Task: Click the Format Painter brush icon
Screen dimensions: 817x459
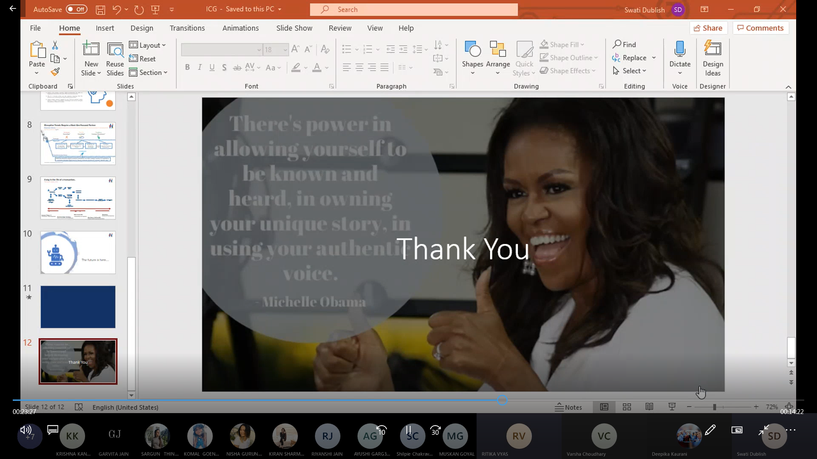Action: [x=55, y=72]
